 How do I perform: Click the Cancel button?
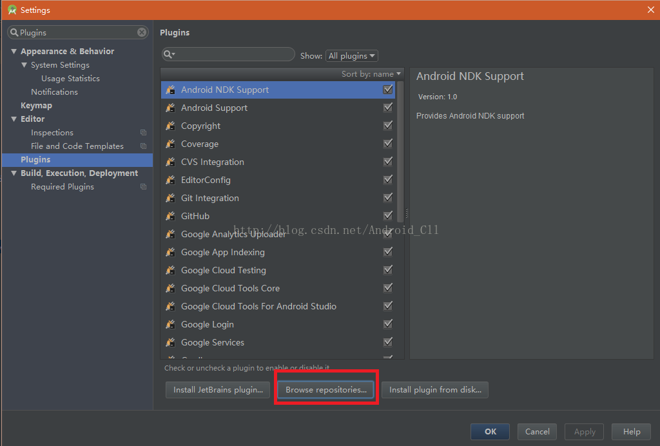[537, 431]
